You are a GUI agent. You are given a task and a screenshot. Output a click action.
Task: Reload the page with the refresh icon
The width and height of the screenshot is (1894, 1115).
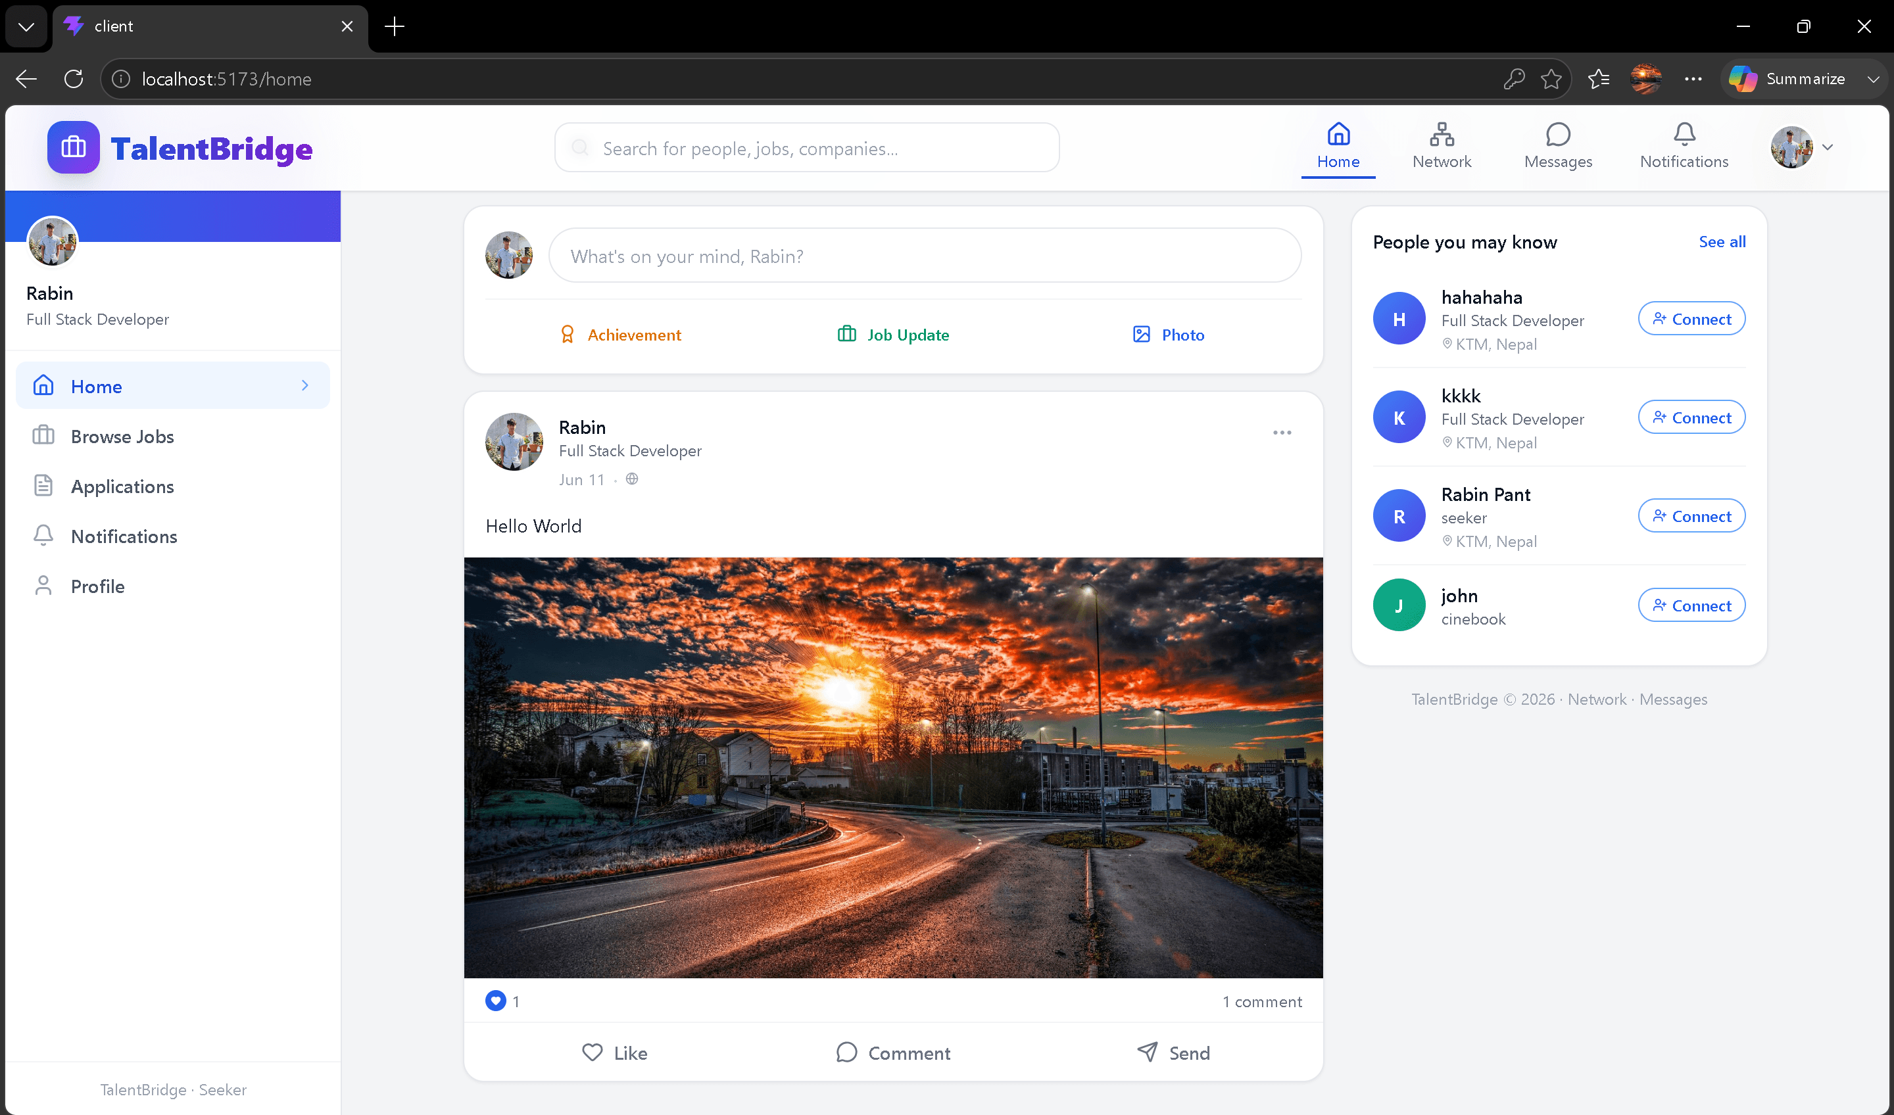point(74,79)
